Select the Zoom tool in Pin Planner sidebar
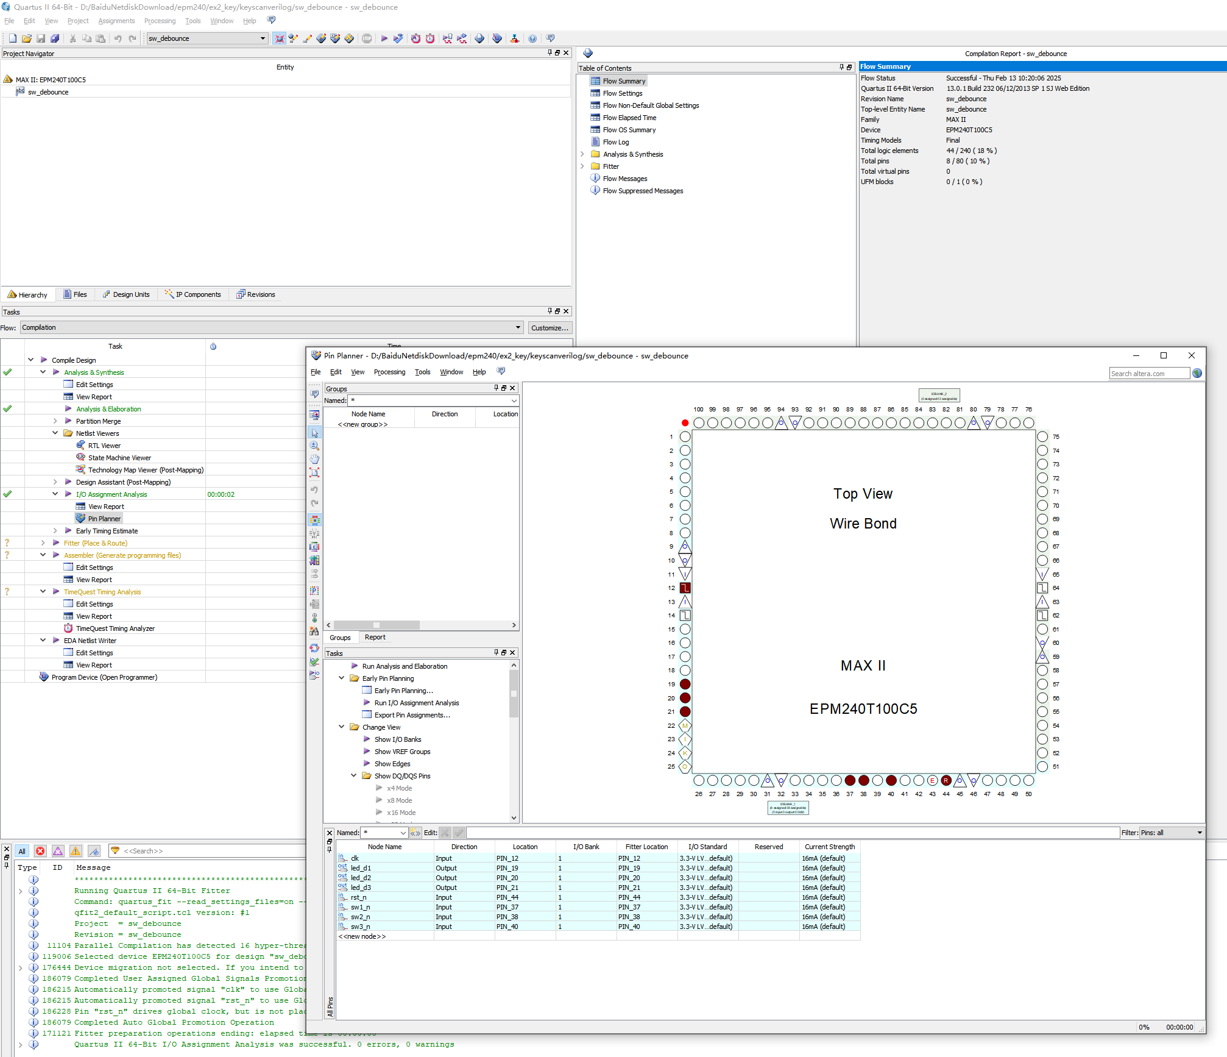 click(314, 446)
